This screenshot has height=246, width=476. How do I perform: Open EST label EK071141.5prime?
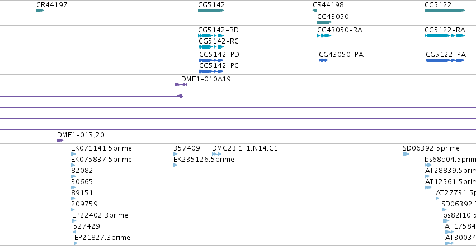[101, 148]
